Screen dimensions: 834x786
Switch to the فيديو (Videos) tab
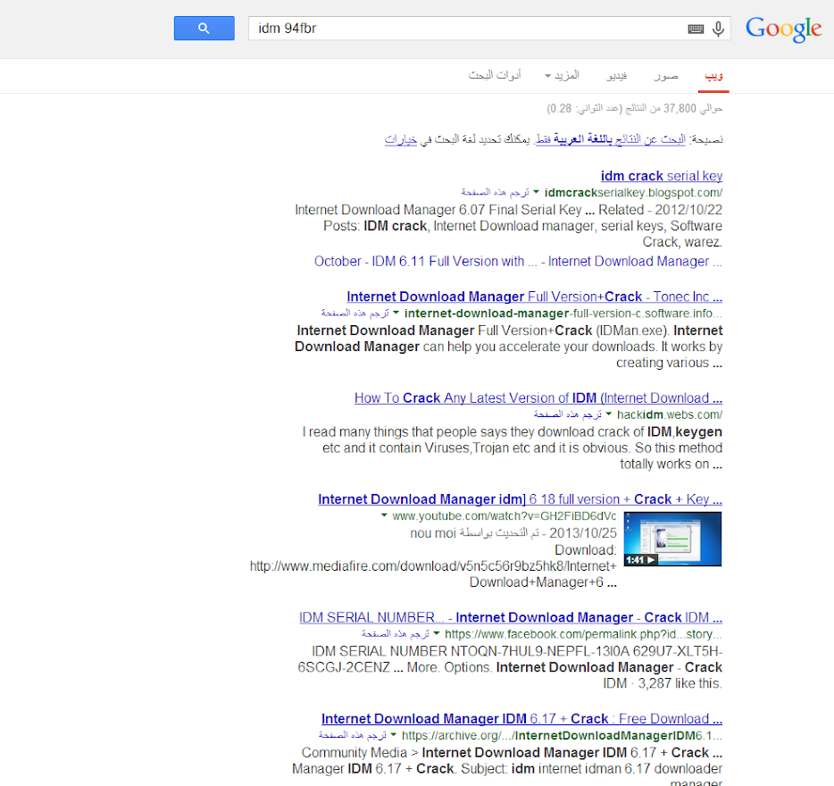(616, 76)
